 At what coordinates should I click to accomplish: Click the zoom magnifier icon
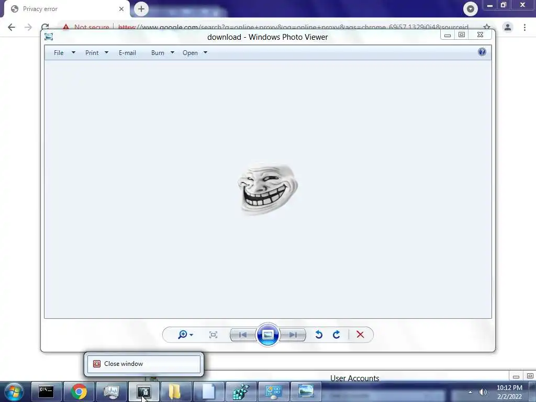tap(183, 334)
